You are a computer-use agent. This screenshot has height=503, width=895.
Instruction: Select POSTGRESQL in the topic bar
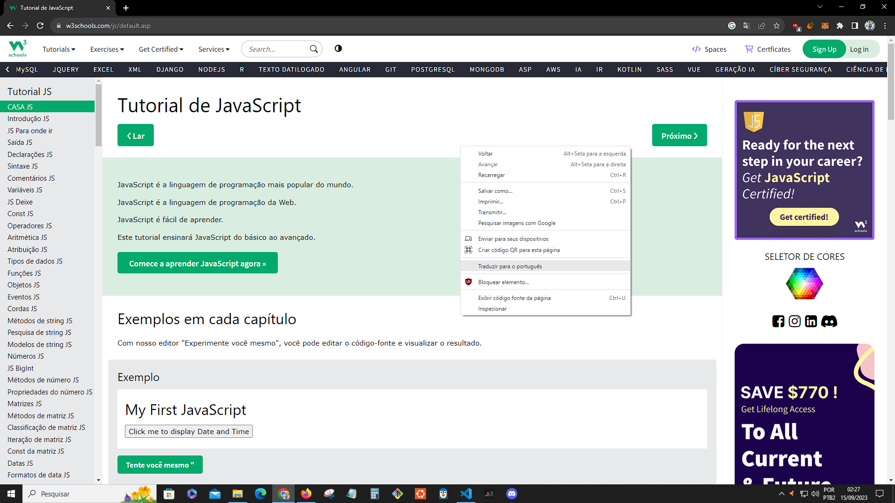coord(433,69)
